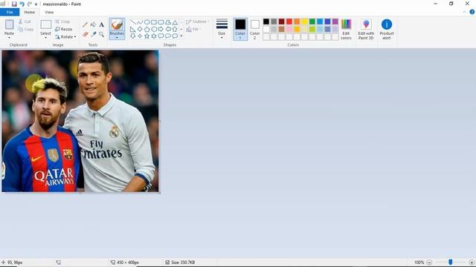Image resolution: width=476 pixels, height=267 pixels.
Task: Open Paint Help icon
Action: (472, 12)
